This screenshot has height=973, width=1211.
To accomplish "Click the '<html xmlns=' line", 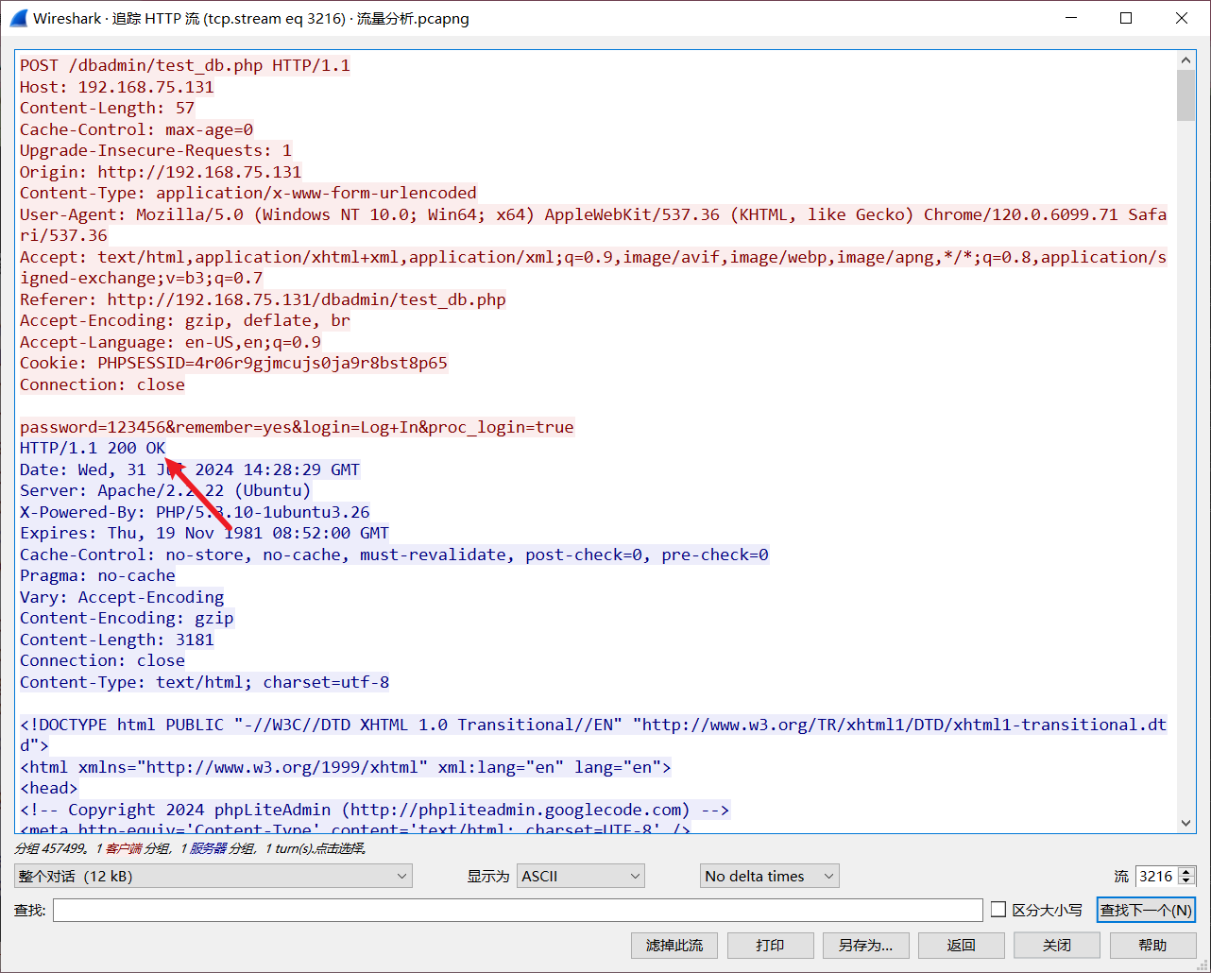I will [x=346, y=767].
